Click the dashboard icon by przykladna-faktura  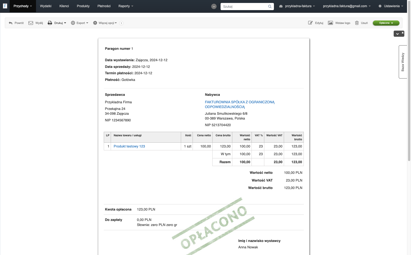pyautogui.click(x=281, y=6)
